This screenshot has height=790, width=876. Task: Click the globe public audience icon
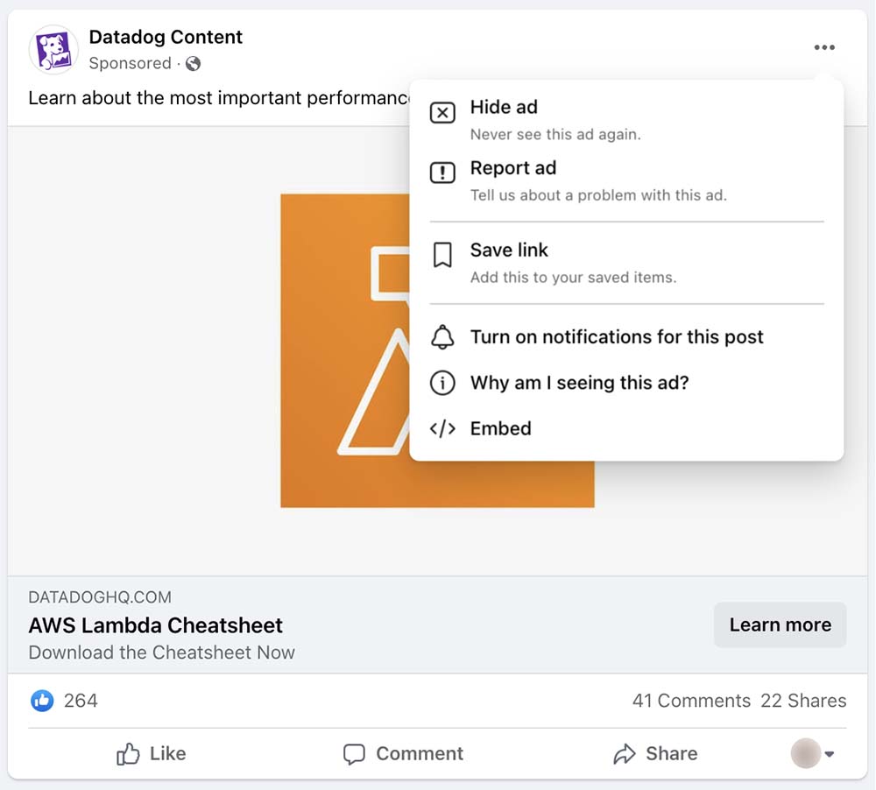[194, 64]
